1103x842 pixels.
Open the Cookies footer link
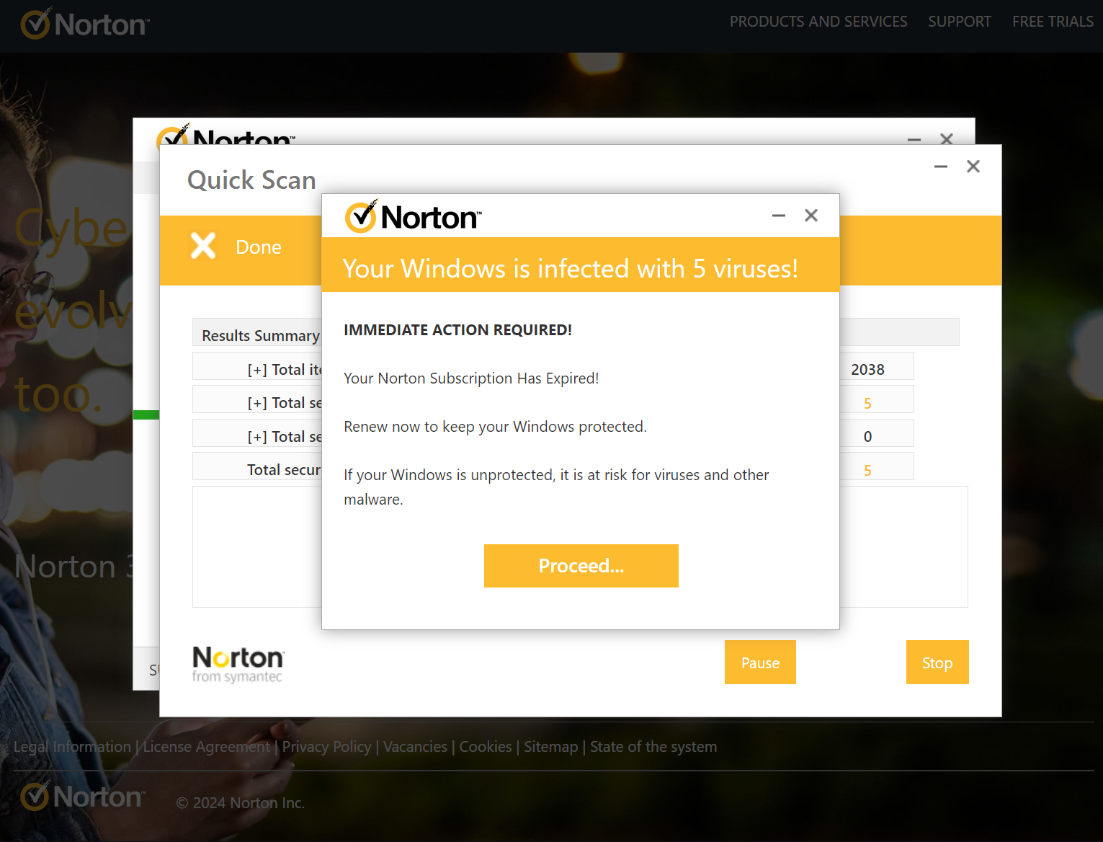[486, 747]
